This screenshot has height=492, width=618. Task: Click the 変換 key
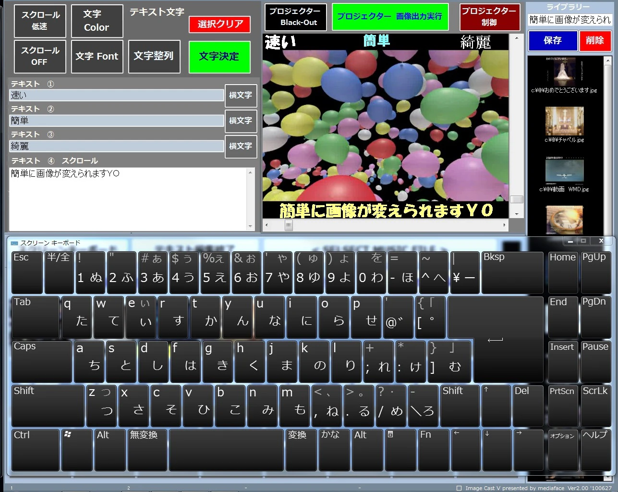coord(302,450)
